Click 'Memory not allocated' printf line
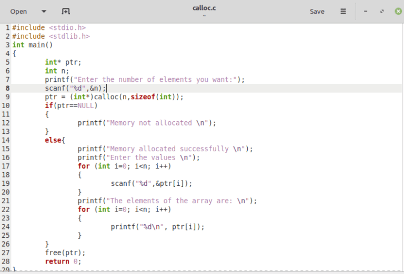 (x=147, y=123)
